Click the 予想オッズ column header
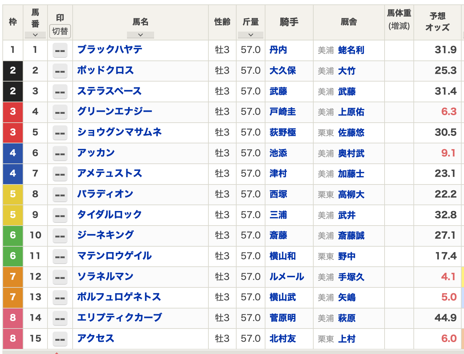The height and width of the screenshot is (354, 464). pyautogui.click(x=438, y=22)
